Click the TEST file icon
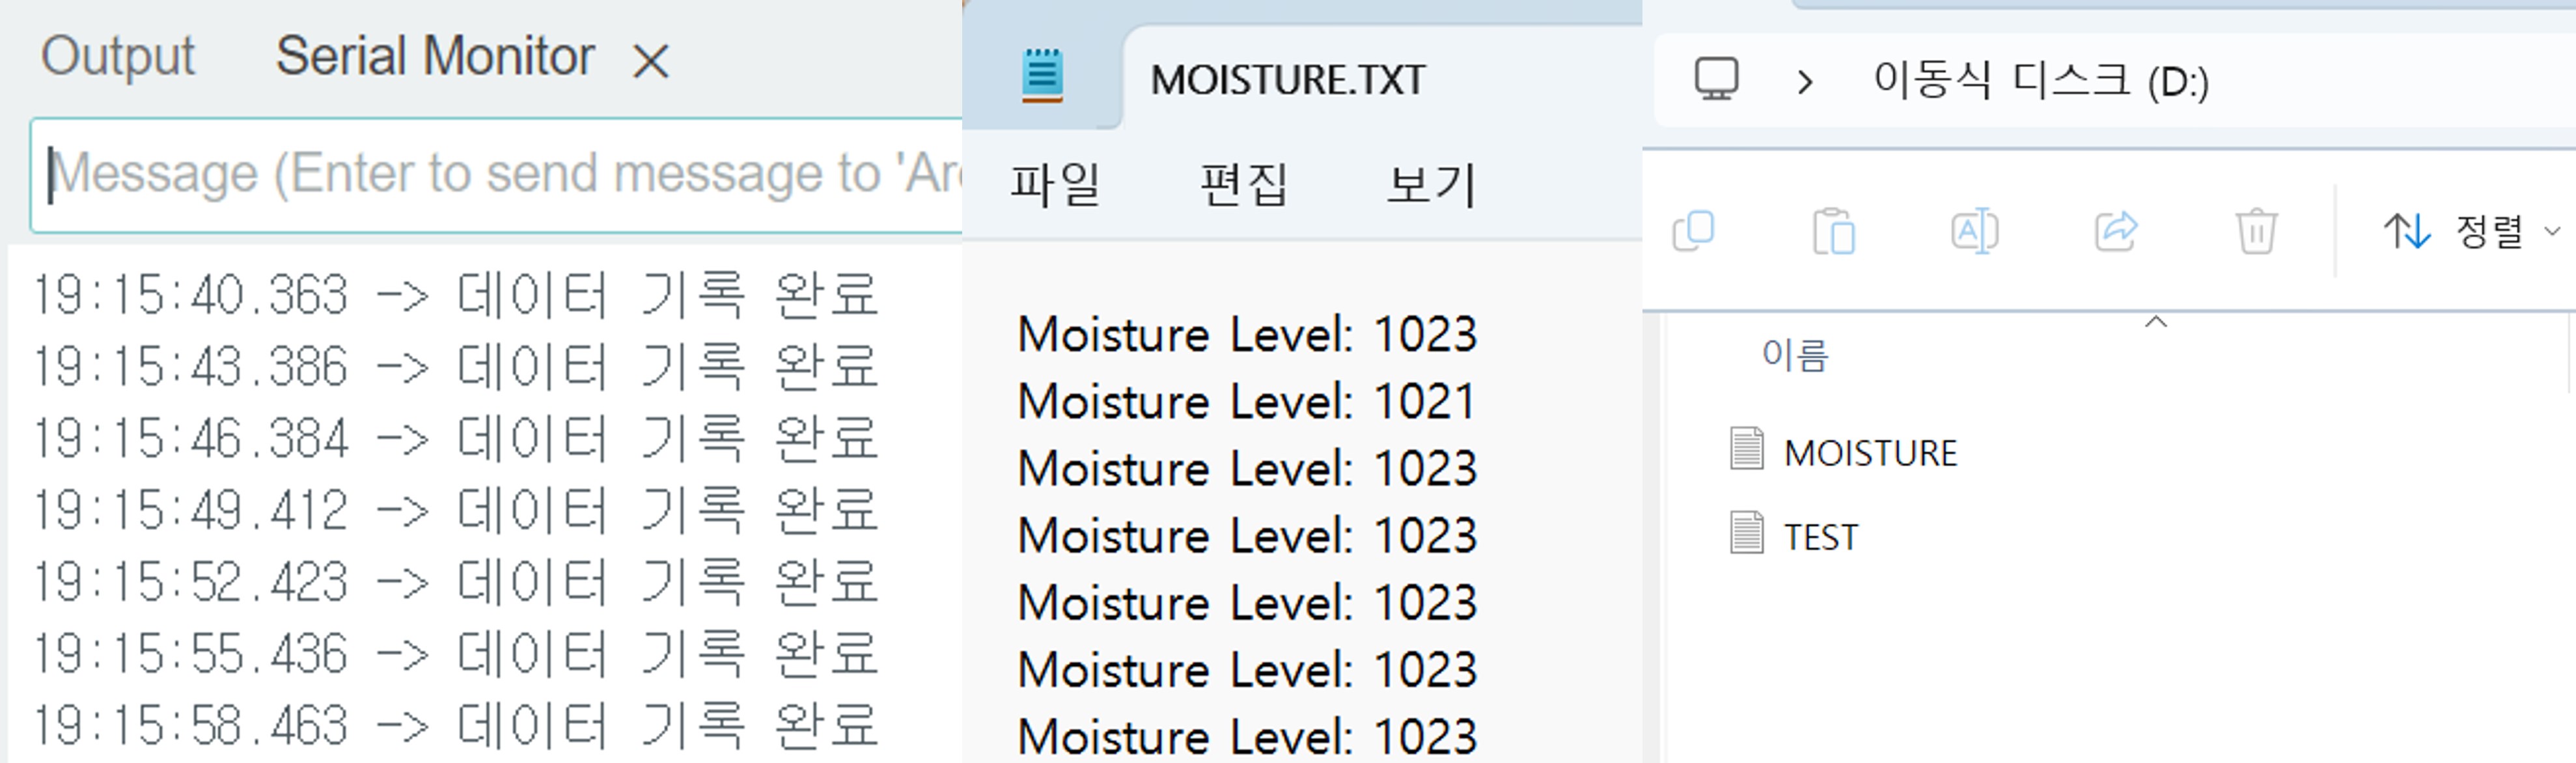The height and width of the screenshot is (763, 2576). (x=1746, y=533)
